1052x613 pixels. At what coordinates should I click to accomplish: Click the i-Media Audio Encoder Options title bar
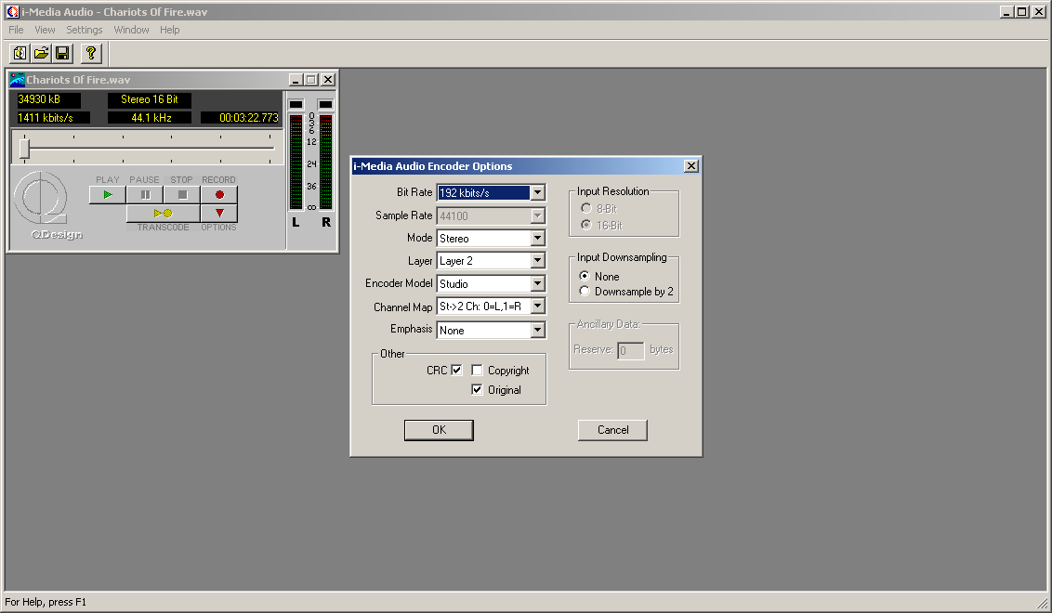coord(526,166)
